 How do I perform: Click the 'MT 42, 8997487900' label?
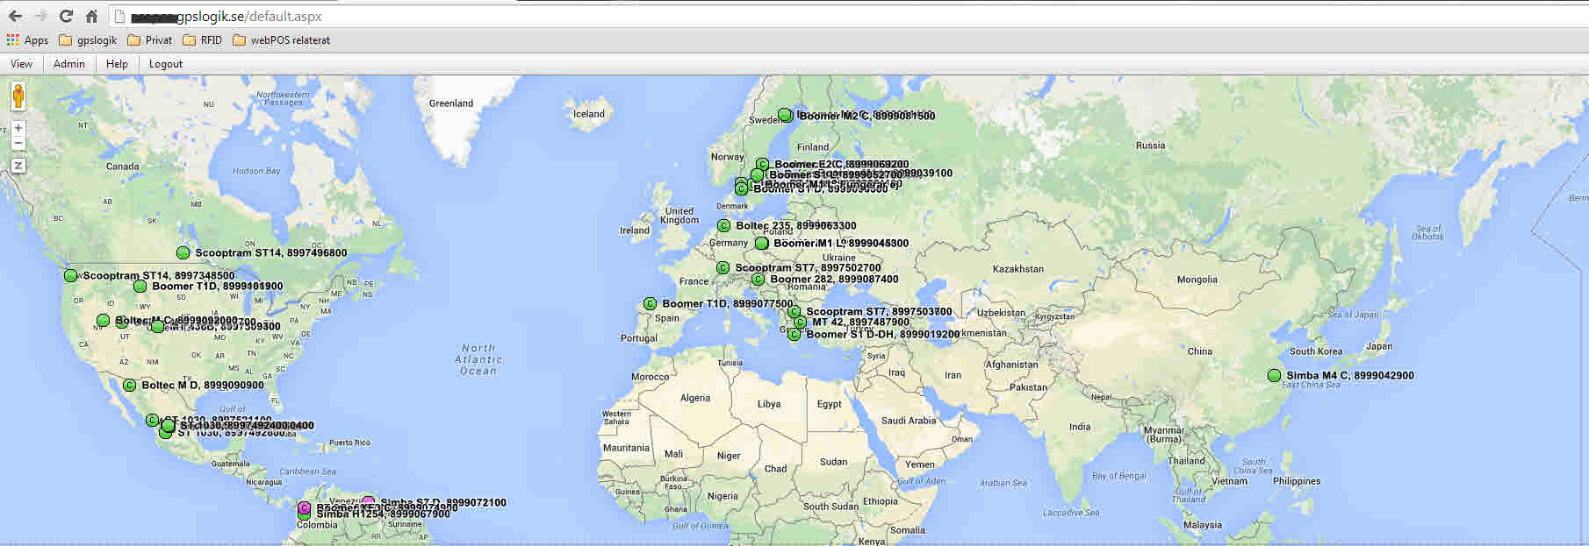pyautogui.click(x=861, y=322)
